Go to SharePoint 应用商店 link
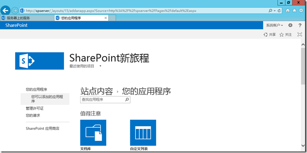This screenshot has height=153, width=307. point(43,129)
